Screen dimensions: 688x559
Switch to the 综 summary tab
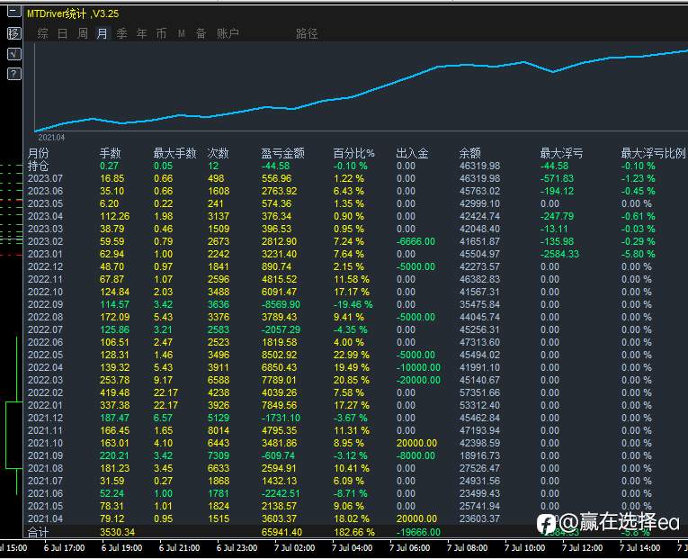click(x=42, y=33)
